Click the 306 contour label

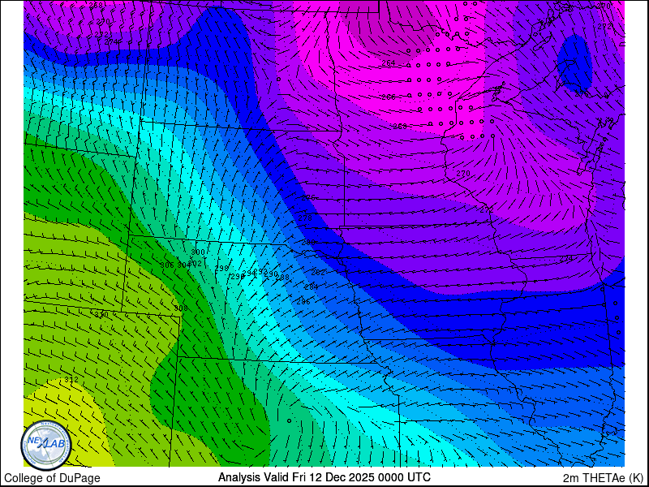coord(167,265)
